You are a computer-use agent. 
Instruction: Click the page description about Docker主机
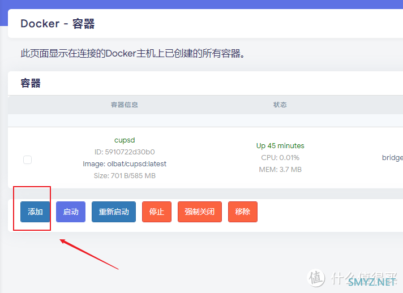(132, 53)
